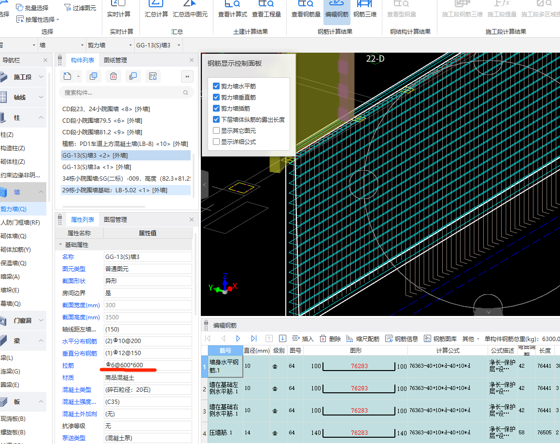Select CD段小院围墙79.5 <6> component
Screen dimensions: 560x444
point(126,120)
